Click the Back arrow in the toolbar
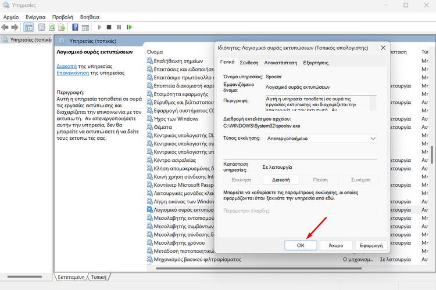The height and width of the screenshot is (290, 436). tap(5, 27)
